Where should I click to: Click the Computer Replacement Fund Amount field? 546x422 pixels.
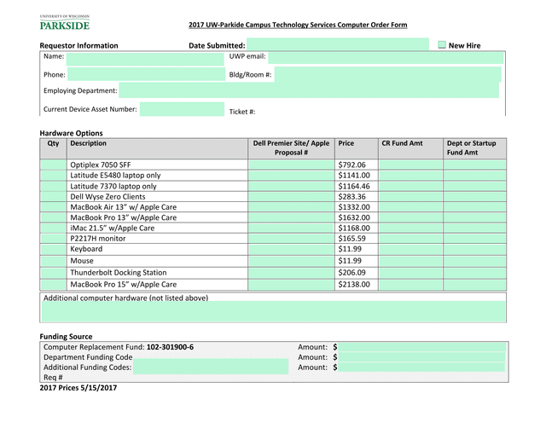click(422, 347)
